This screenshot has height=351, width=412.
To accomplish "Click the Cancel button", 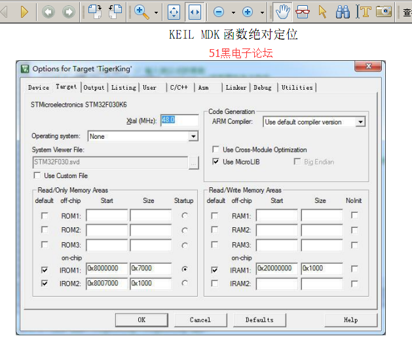I will click(200, 320).
